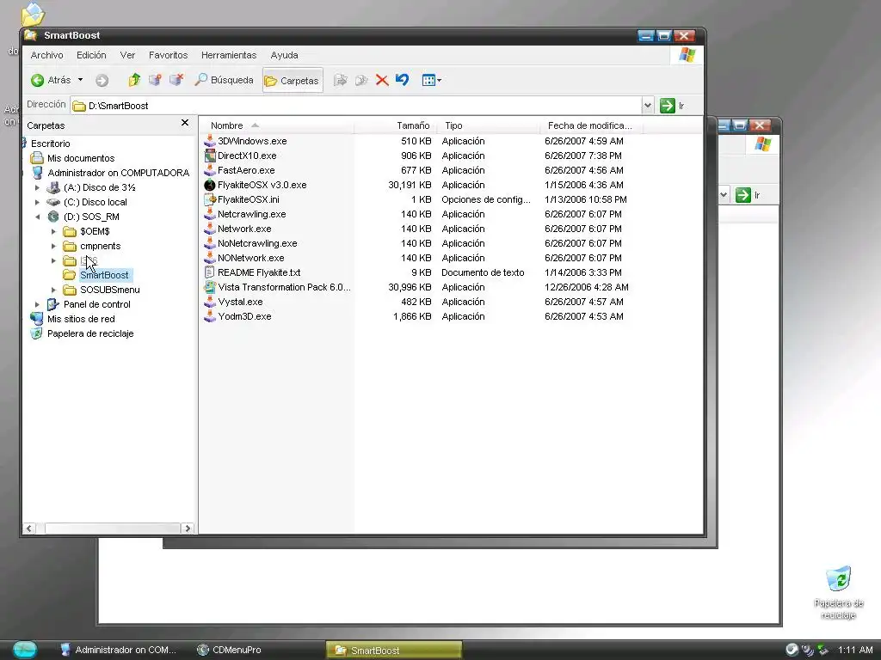Select Administrador on COMPUTADORA tree node
881x660 pixels.
point(118,173)
